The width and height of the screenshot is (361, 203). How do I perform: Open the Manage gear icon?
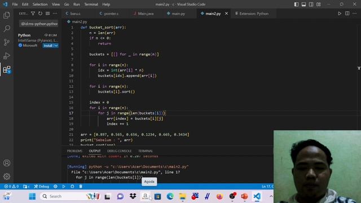7,176
